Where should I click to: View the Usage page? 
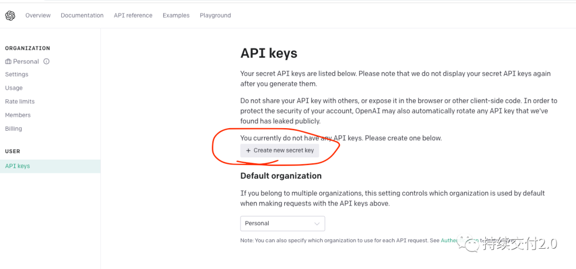[14, 88]
